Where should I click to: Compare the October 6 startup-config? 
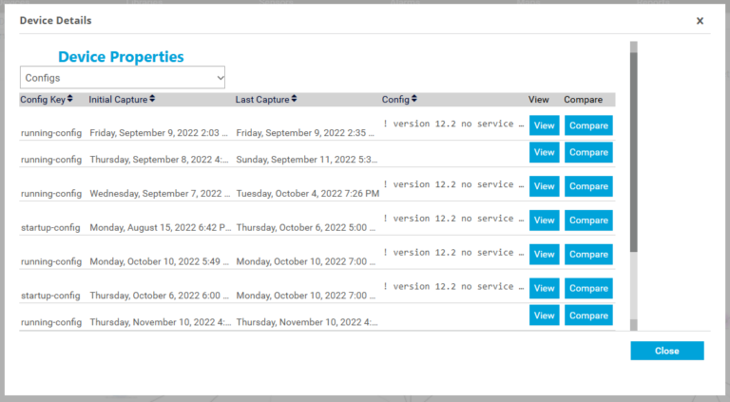point(588,288)
